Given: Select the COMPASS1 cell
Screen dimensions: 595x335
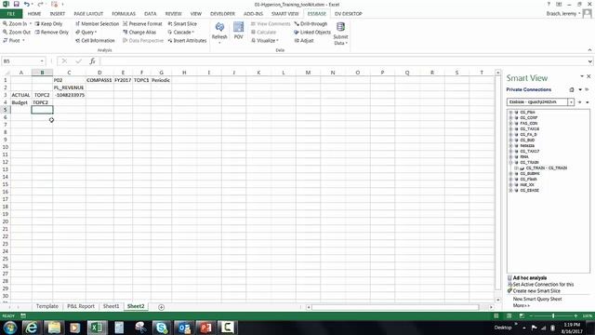Looking at the screenshot, I should click(x=99, y=80).
